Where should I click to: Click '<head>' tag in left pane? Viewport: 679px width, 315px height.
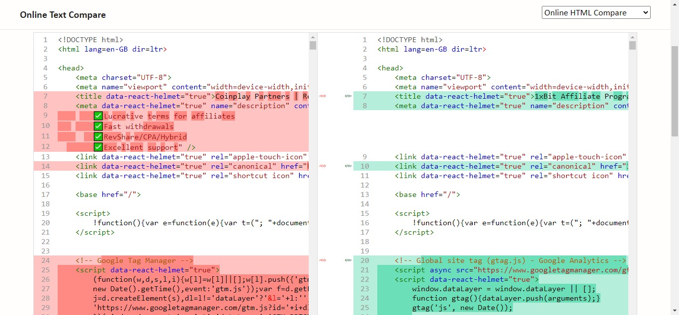coord(71,68)
